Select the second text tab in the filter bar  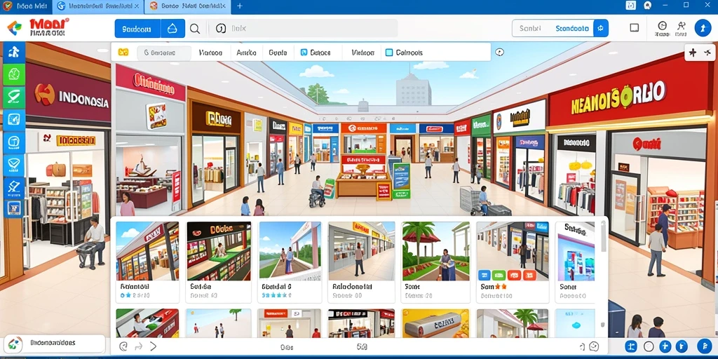tap(246, 53)
